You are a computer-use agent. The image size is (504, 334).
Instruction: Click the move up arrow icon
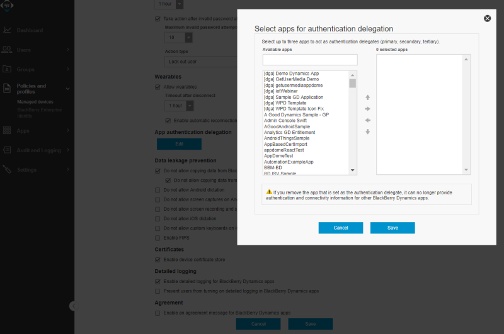click(x=368, y=97)
